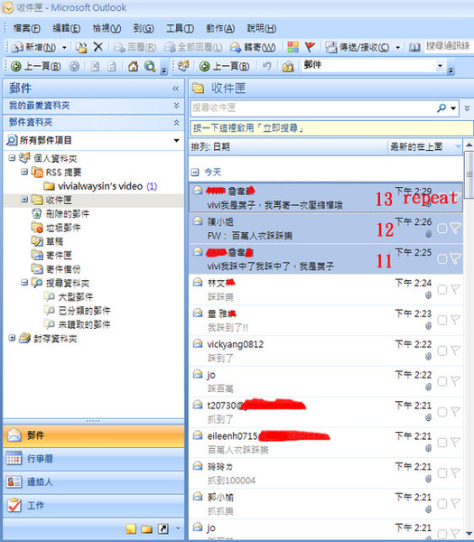Open the Address Book icon
Image resolution: width=474 pixels, height=542 pixels.
pos(414,47)
